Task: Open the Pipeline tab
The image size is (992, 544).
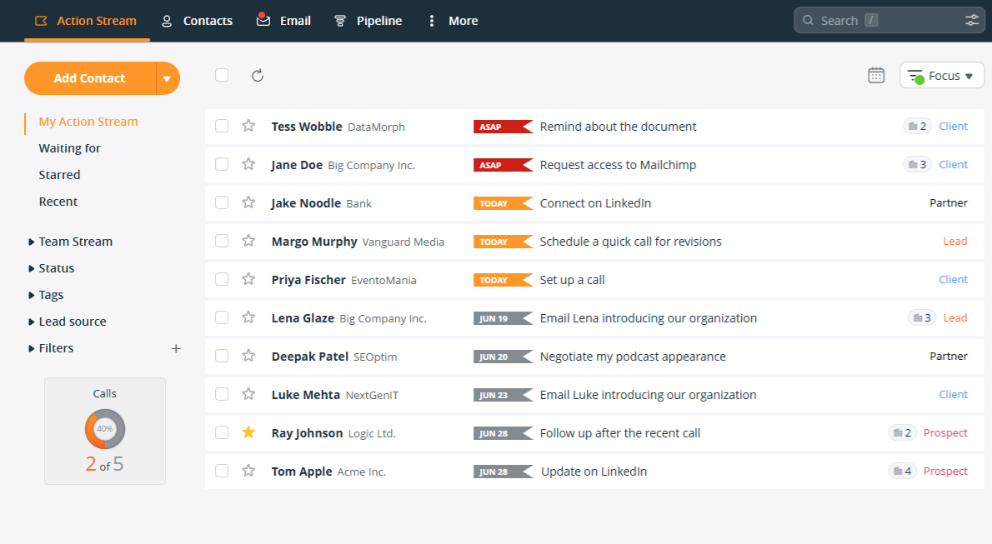Action: (368, 21)
